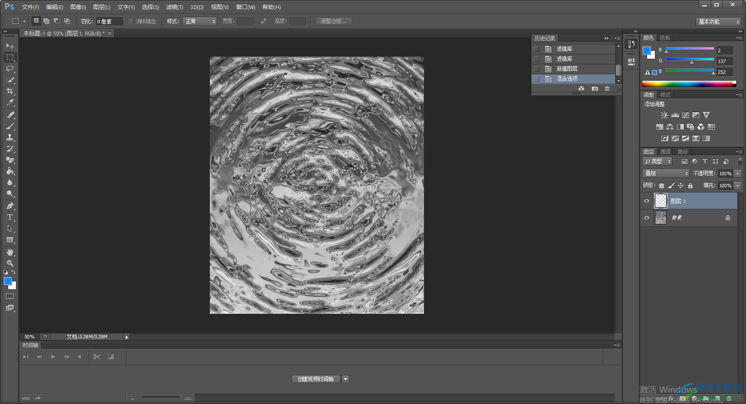Open the 样式 dropdown set to 正常
746x404 pixels.
[199, 21]
